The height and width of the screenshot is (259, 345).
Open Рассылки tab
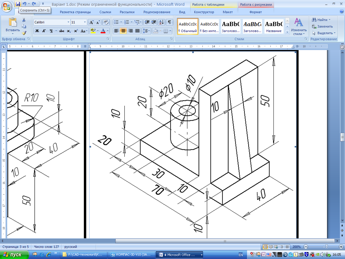coord(127,12)
